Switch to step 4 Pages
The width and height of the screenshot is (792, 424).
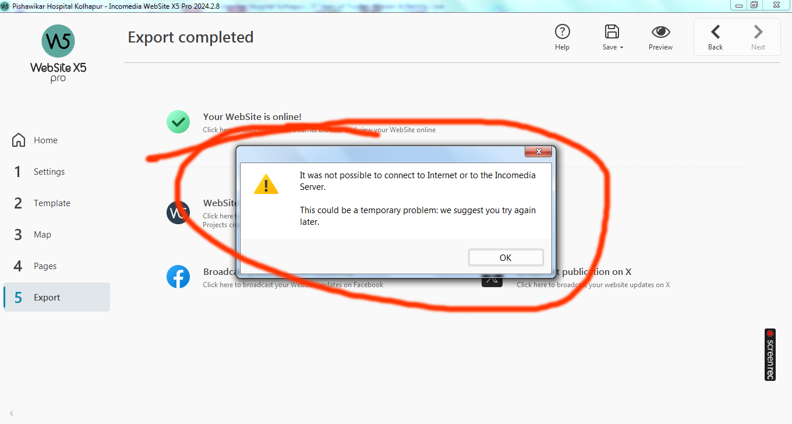click(x=35, y=266)
